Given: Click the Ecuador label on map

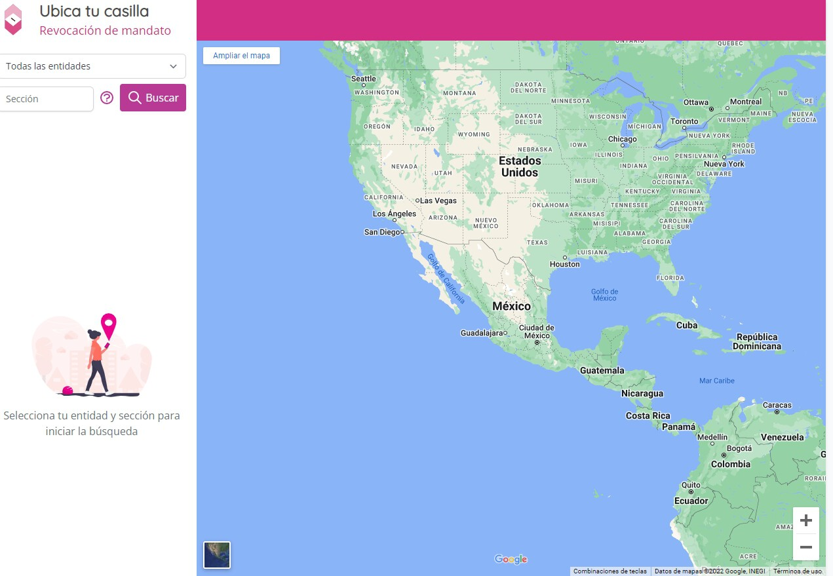Looking at the screenshot, I should (x=691, y=501).
